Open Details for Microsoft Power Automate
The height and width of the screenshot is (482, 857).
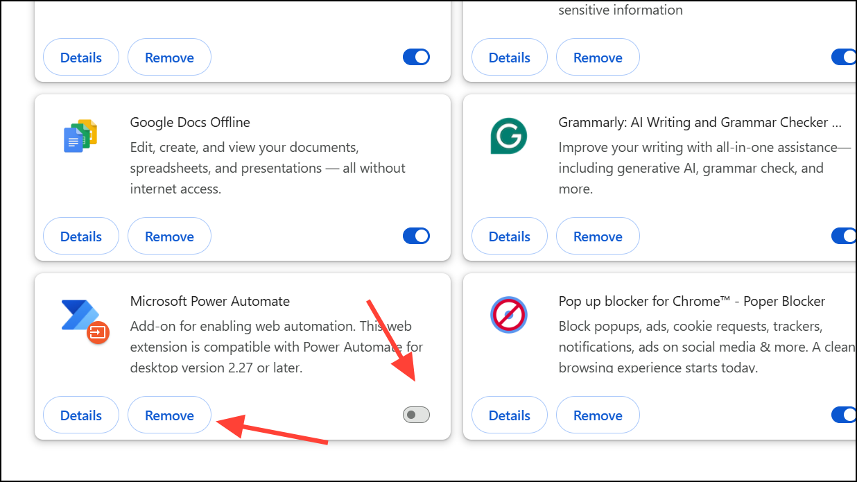(x=80, y=414)
